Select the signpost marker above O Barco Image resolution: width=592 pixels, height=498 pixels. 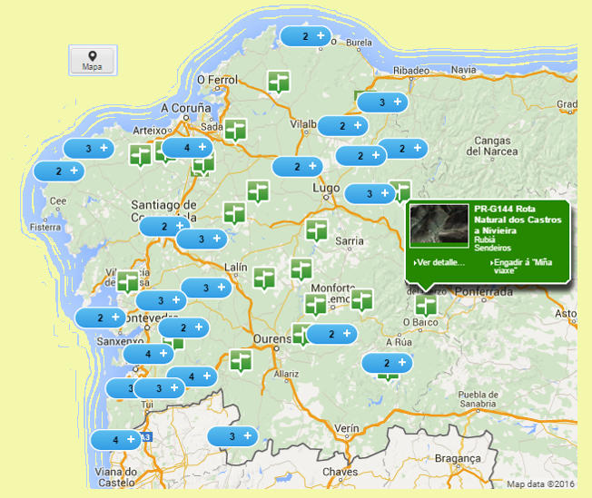[426, 305]
